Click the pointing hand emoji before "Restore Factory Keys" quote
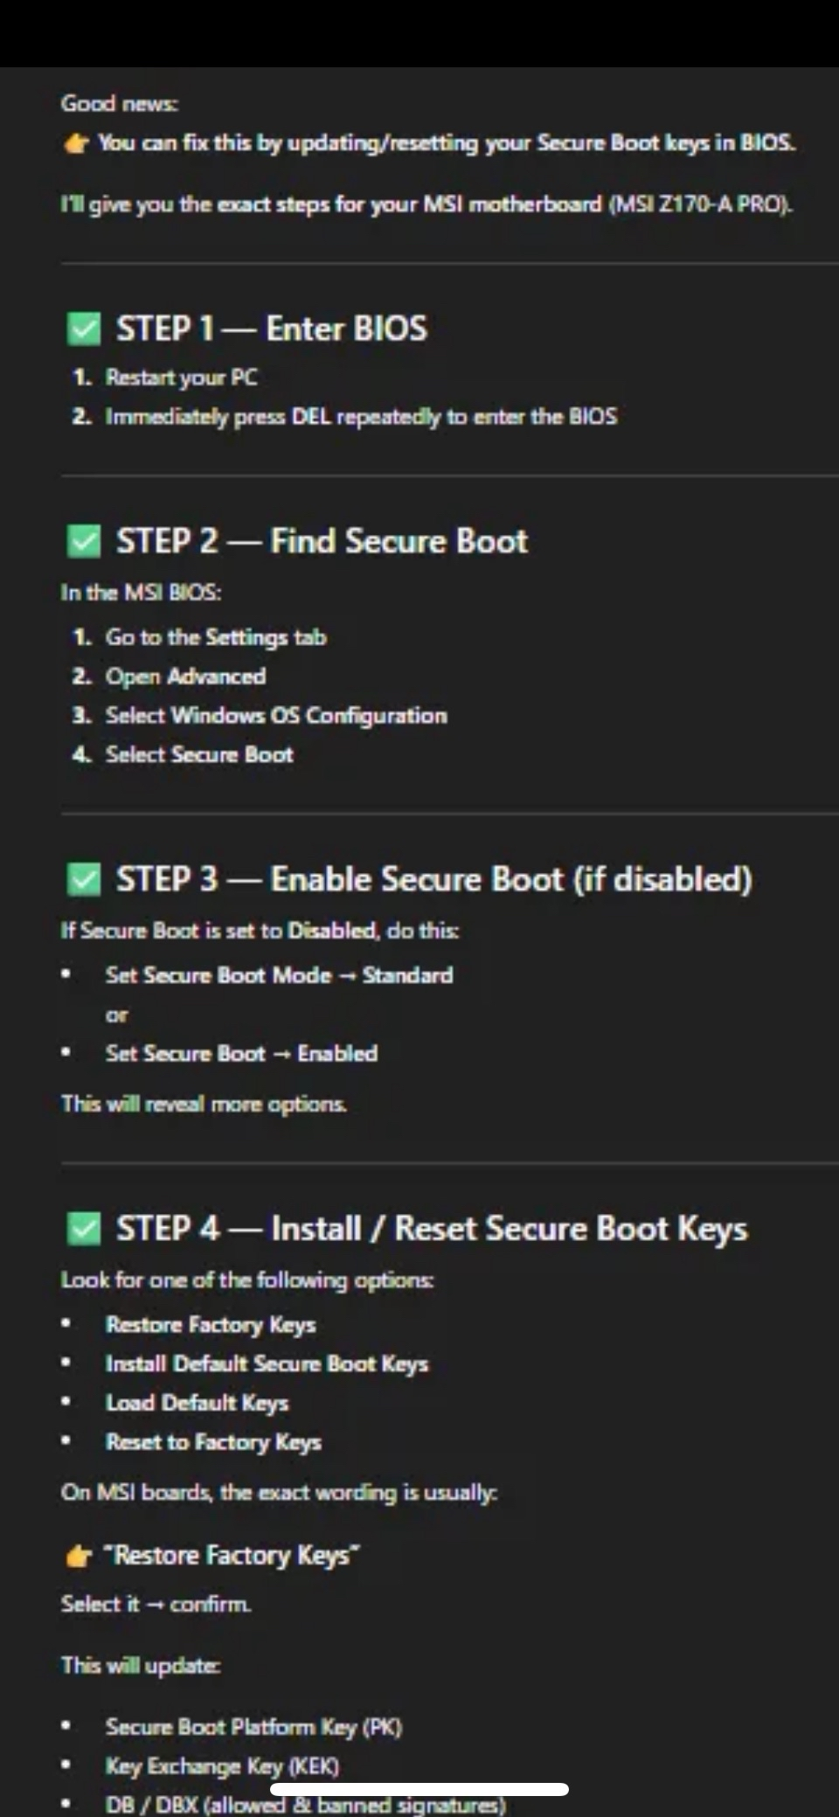839x1817 pixels. point(79,1557)
